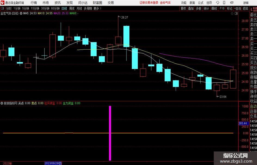
Task: Toggle the left panel layout icon
Action: [2, 8]
